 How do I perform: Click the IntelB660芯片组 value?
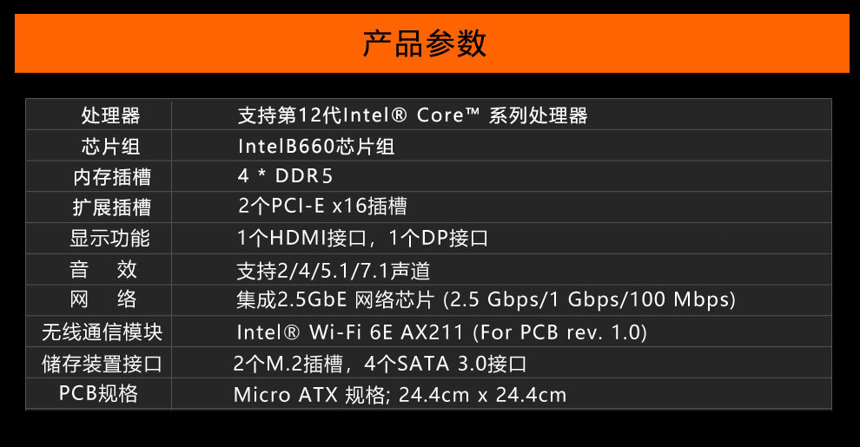click(x=316, y=147)
